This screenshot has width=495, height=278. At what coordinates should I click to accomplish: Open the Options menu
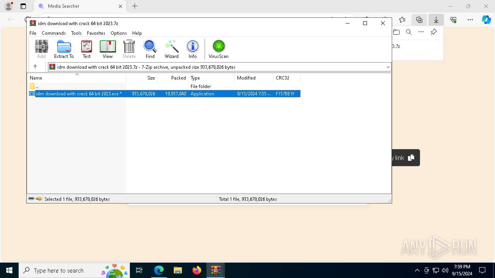119,33
